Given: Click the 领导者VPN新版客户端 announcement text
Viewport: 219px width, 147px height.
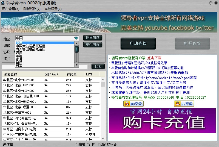Looking at the screenshot, I should point(128,58).
